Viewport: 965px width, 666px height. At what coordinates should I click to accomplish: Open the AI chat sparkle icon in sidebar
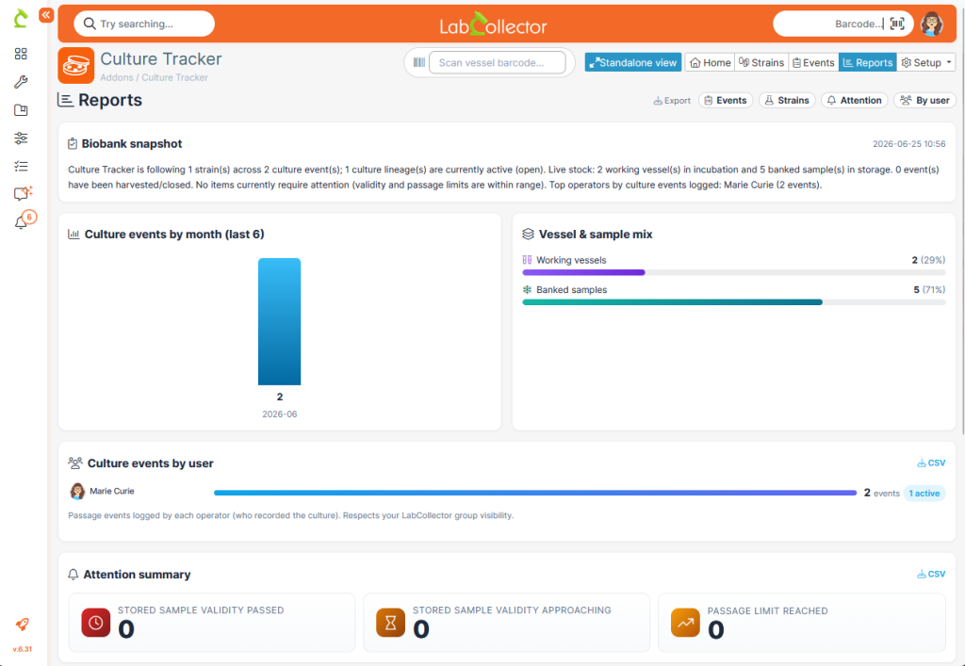coord(23,193)
